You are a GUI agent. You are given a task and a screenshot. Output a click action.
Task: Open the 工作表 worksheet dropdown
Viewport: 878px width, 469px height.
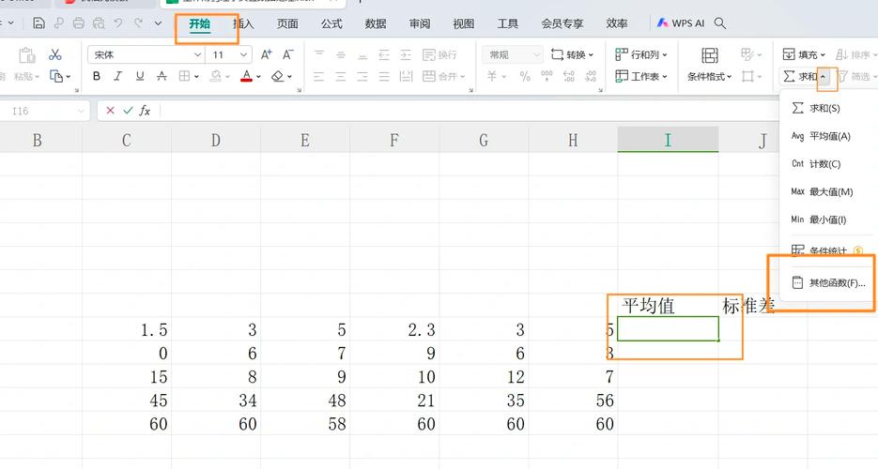(x=641, y=76)
